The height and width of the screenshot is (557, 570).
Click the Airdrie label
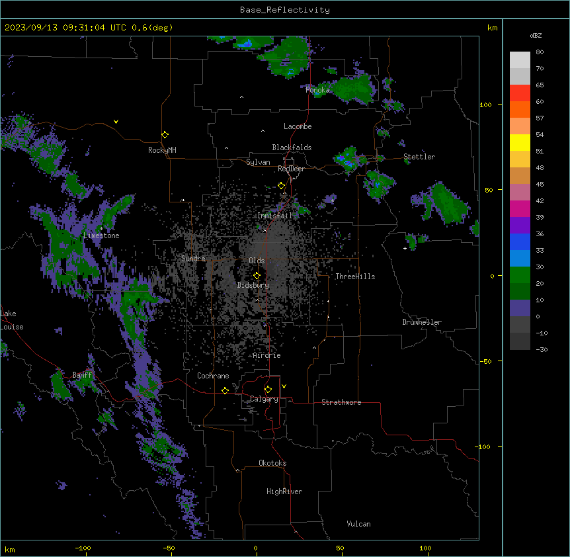tap(267, 355)
